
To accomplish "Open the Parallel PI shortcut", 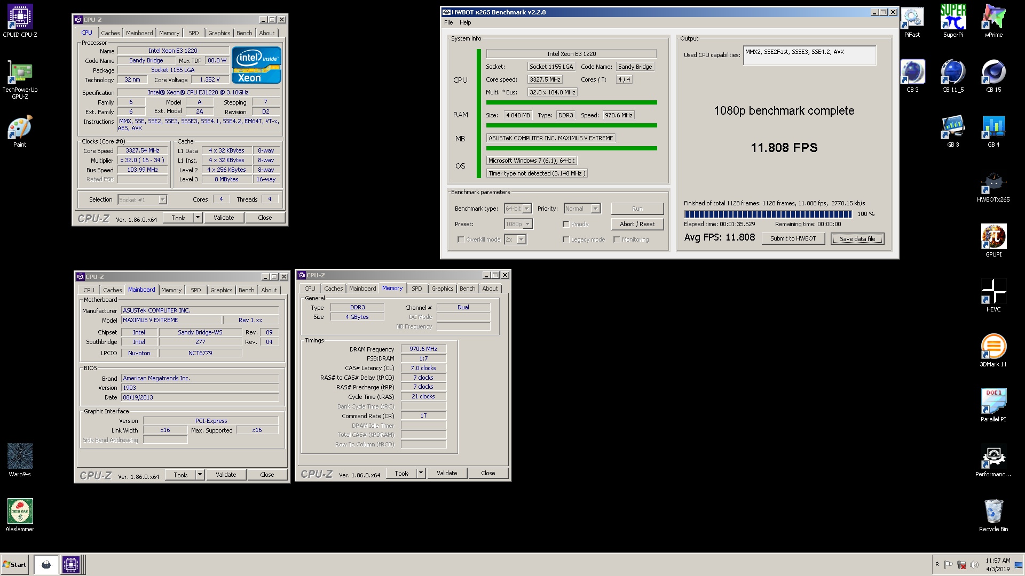I will point(994,406).
